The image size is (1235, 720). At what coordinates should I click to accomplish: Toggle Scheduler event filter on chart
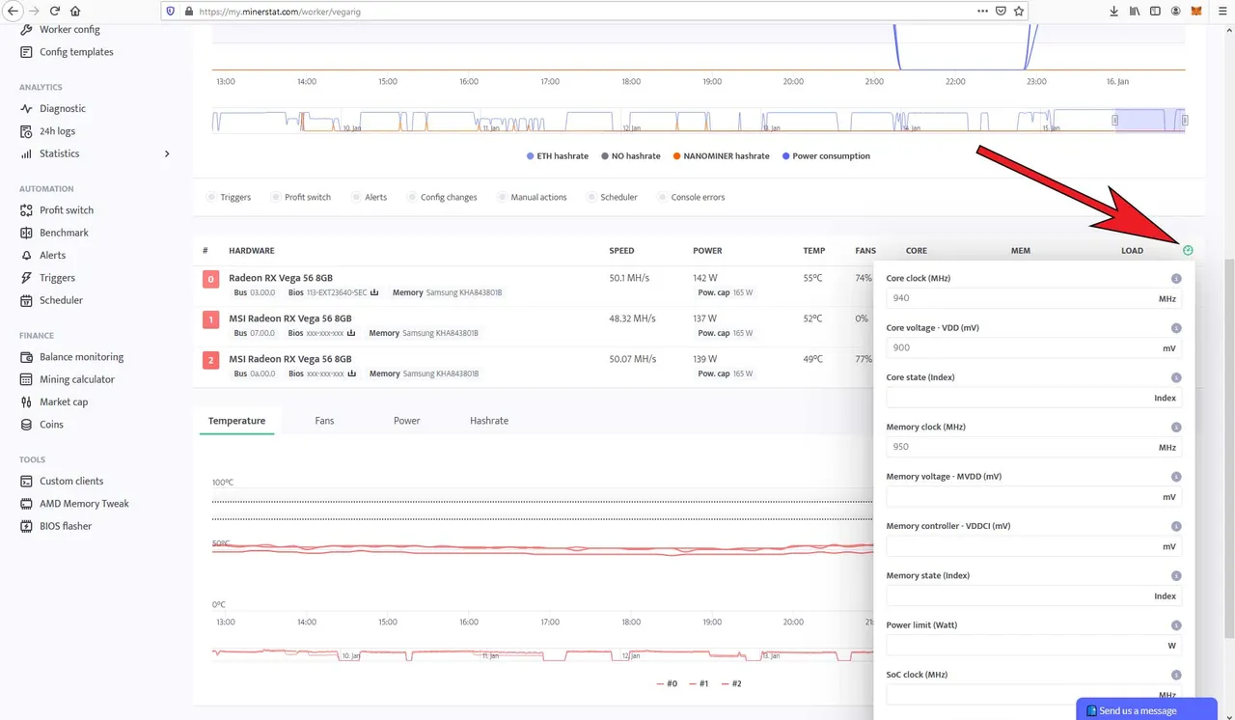click(612, 197)
